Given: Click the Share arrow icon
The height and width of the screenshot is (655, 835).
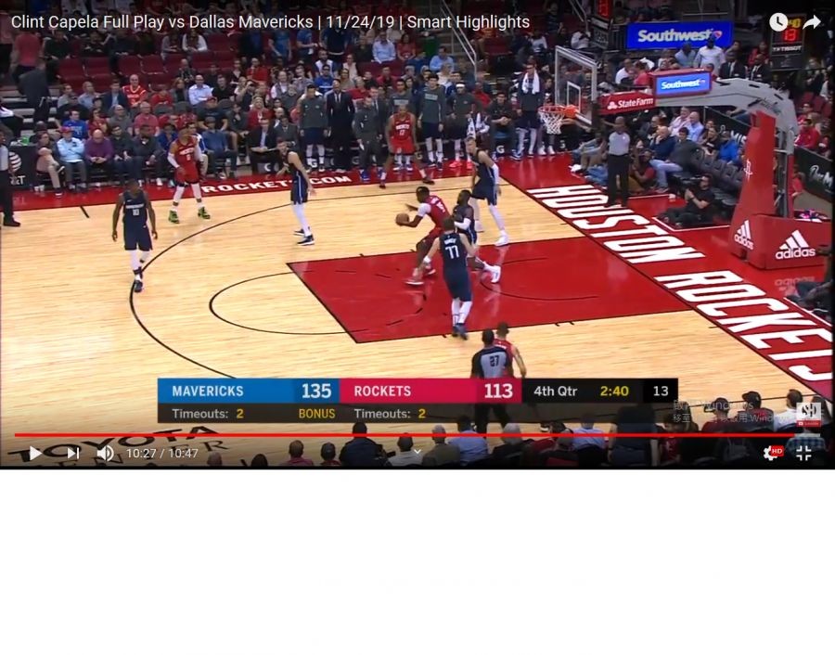Looking at the screenshot, I should tap(812, 22).
